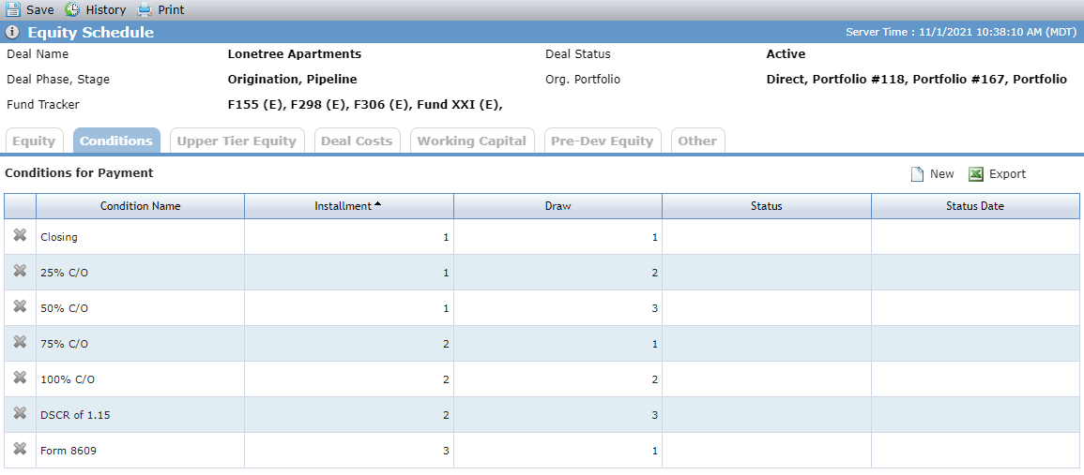Open the Deal Costs tab

[x=357, y=141]
